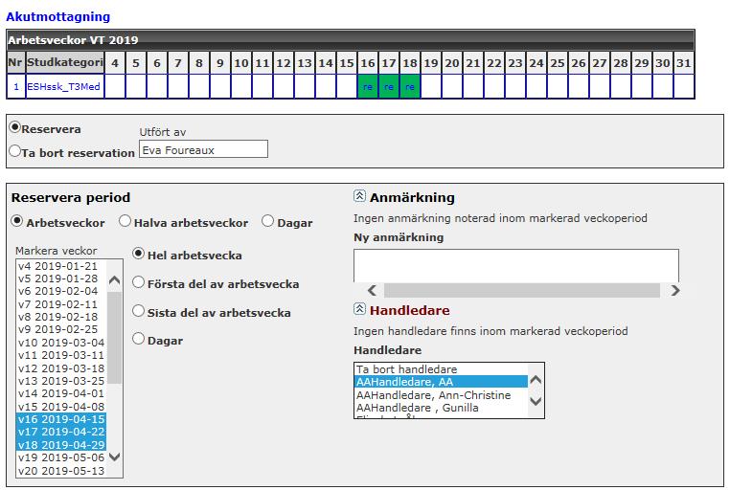Image resolution: width=730 pixels, height=490 pixels.
Task: Select Ta bort reservation radio button
Action: [15, 151]
